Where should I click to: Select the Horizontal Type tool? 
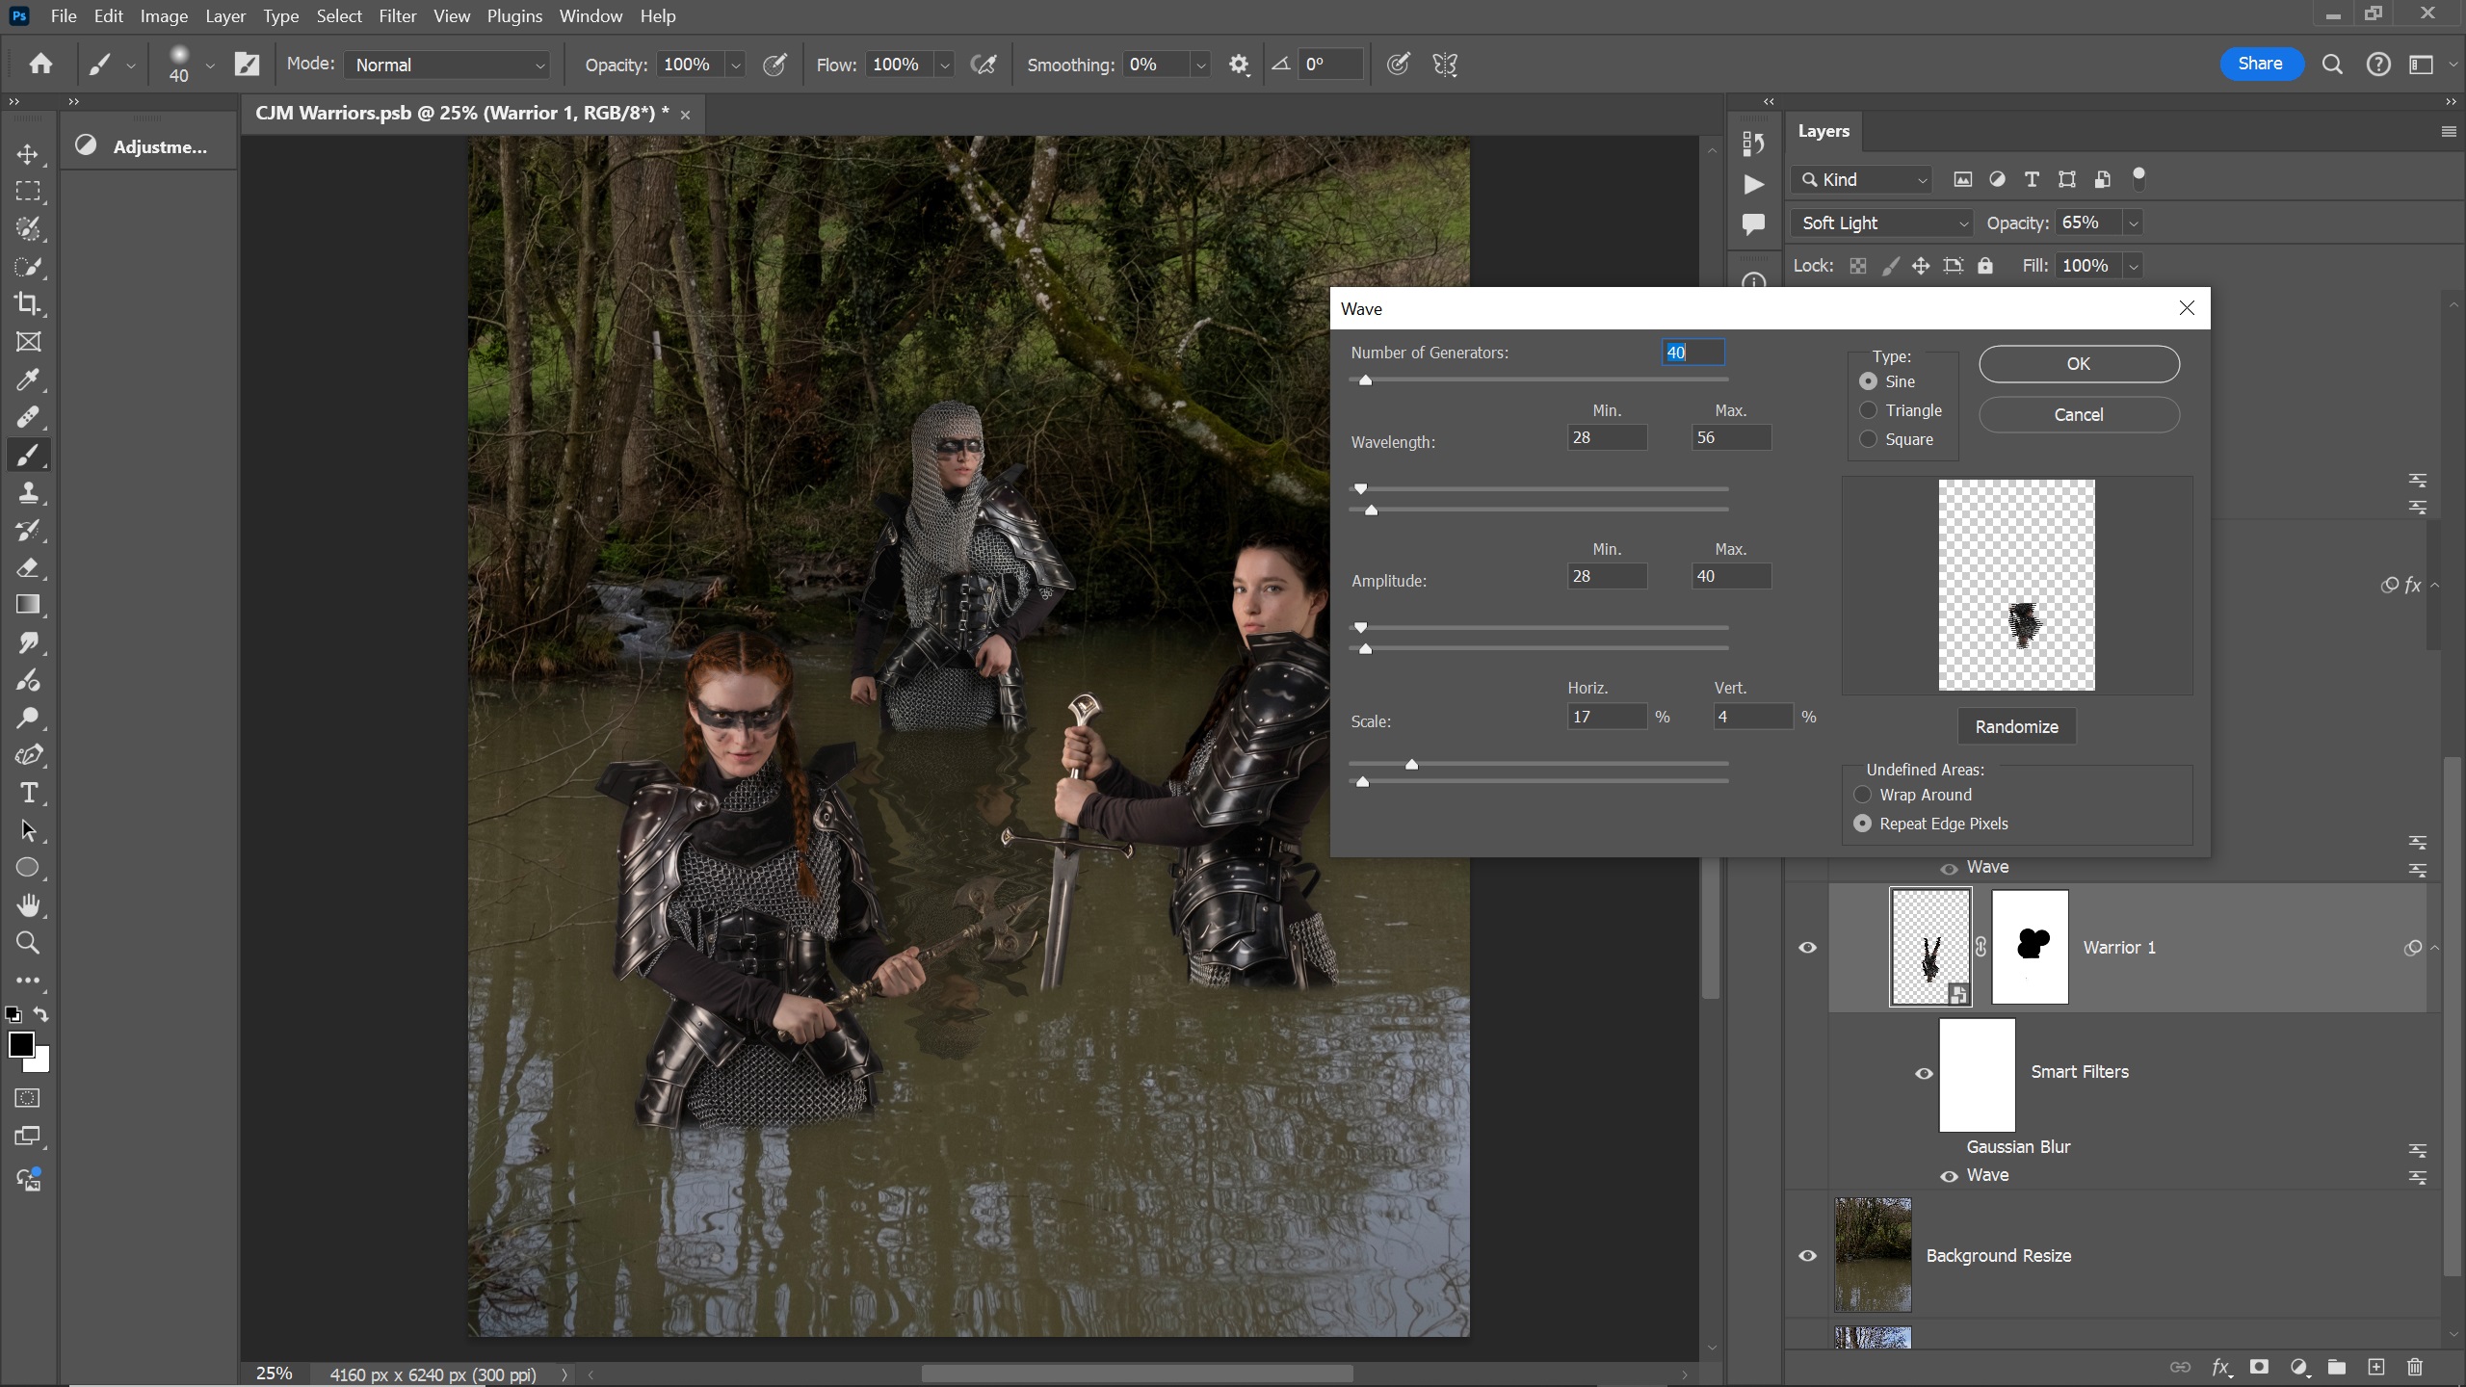pos(28,793)
